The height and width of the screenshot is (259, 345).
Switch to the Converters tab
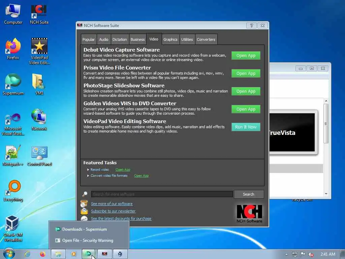206,39
